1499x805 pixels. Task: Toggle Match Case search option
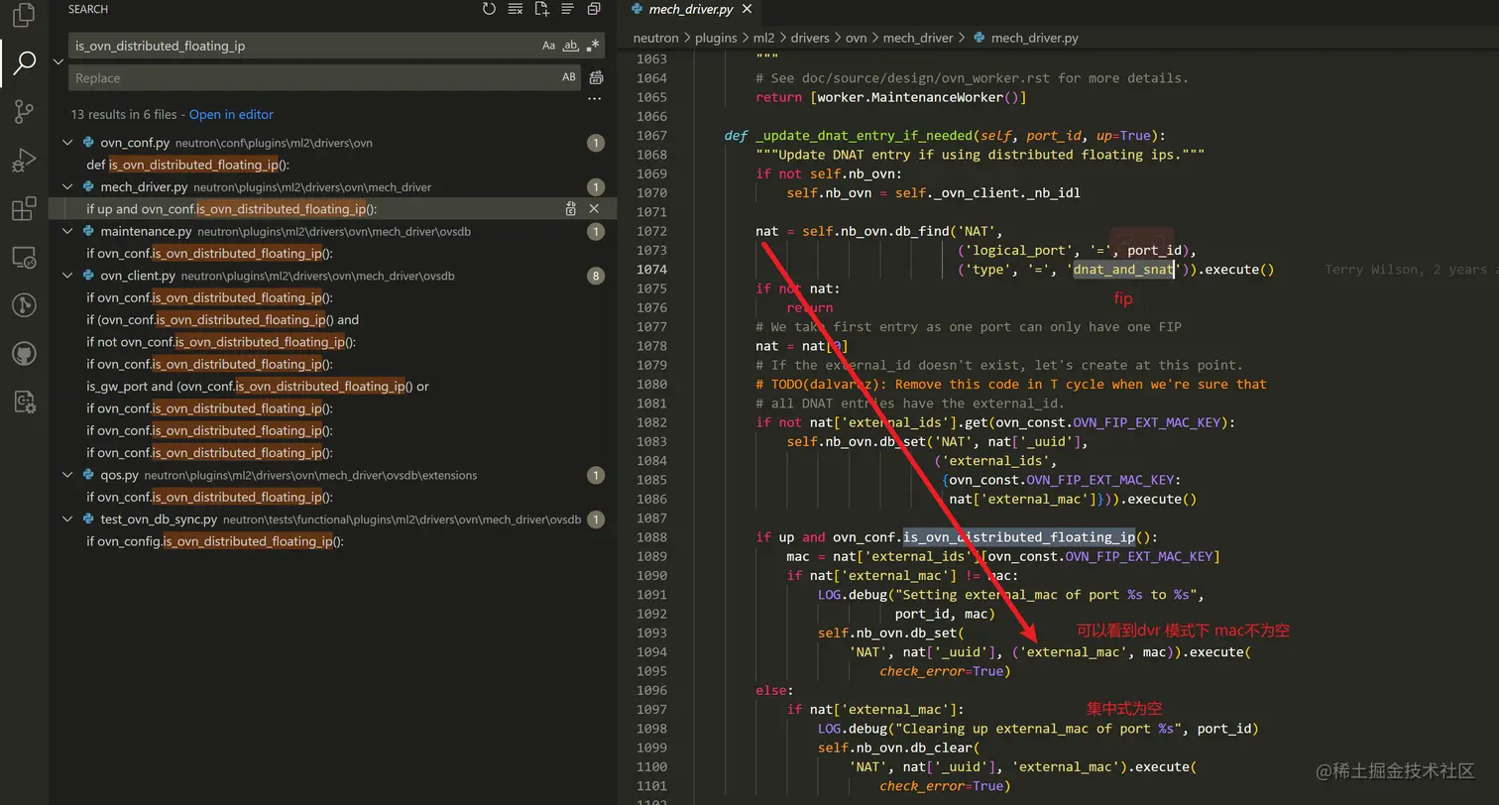tap(548, 46)
